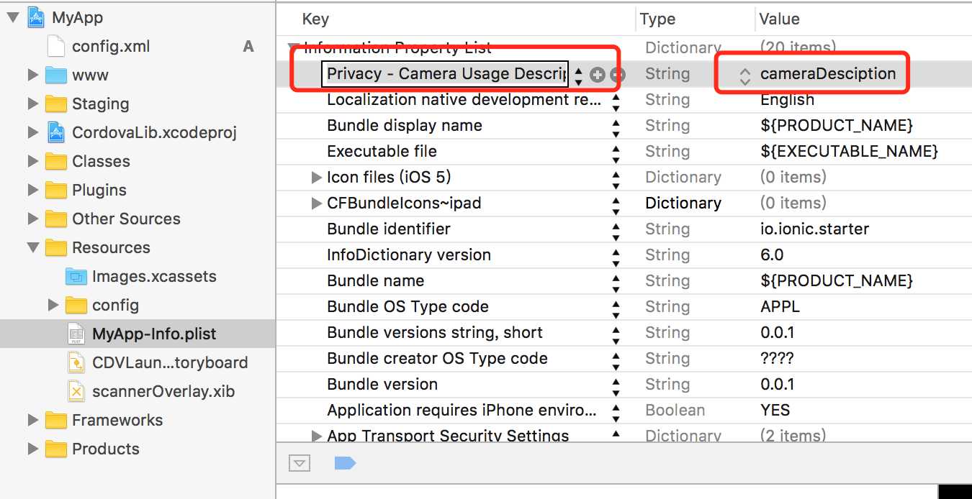Image resolution: width=972 pixels, height=499 pixels.
Task: Expand the www folder
Action: point(32,75)
